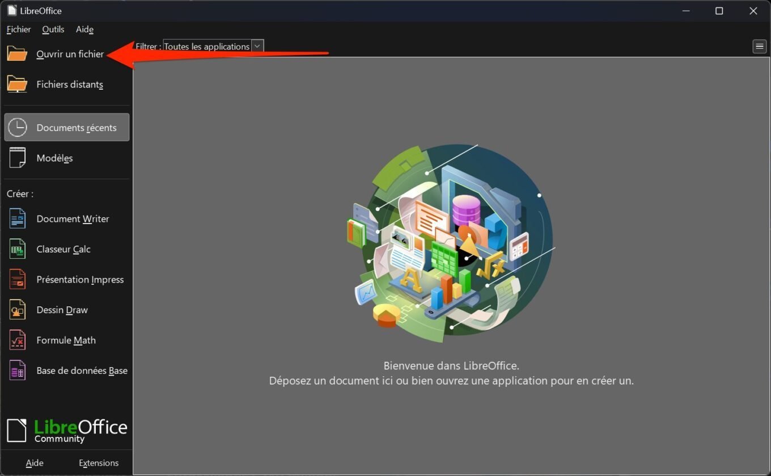The image size is (771, 476).
Task: Click the Fichiers distants label
Action: [x=70, y=85]
